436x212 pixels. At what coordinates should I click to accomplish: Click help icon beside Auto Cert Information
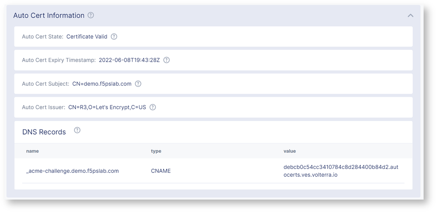click(x=91, y=15)
